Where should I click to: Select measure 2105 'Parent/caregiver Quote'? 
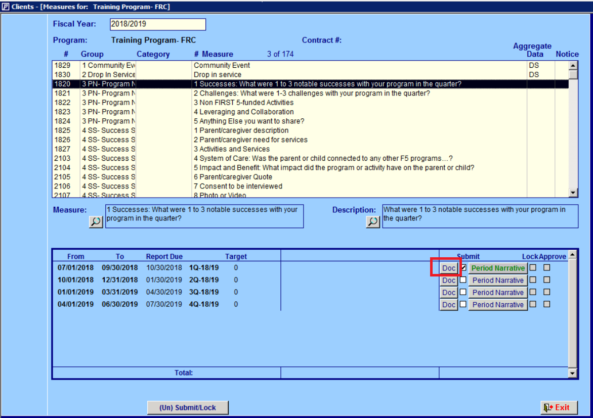click(x=310, y=177)
